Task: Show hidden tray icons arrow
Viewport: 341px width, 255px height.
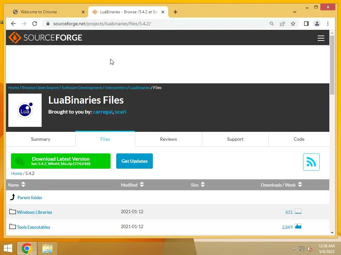Action: click(293, 249)
